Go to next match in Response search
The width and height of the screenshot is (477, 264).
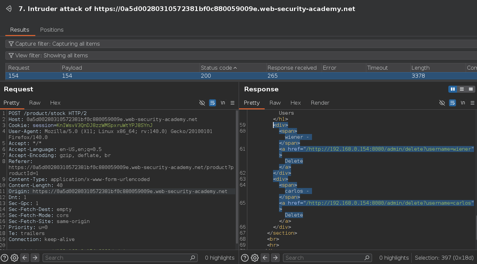pyautogui.click(x=275, y=258)
